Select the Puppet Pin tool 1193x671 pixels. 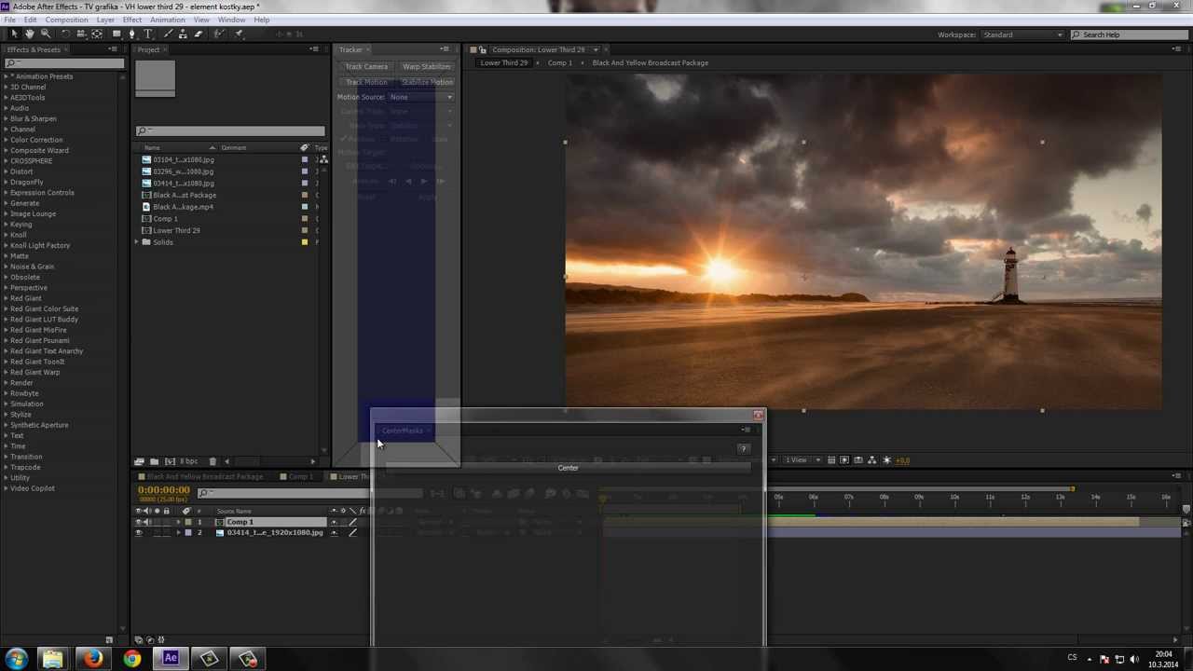pos(239,34)
